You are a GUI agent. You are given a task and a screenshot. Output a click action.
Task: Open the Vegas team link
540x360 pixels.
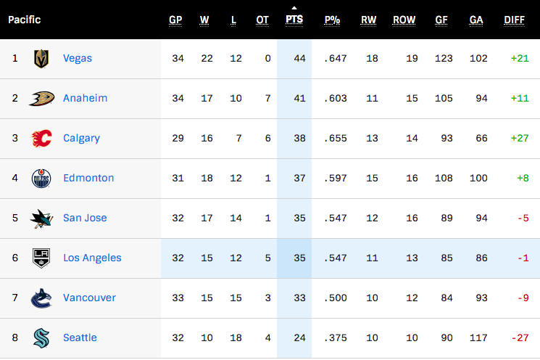(78, 58)
